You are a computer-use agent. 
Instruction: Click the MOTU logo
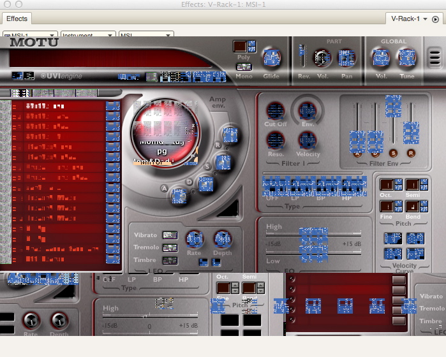34,43
